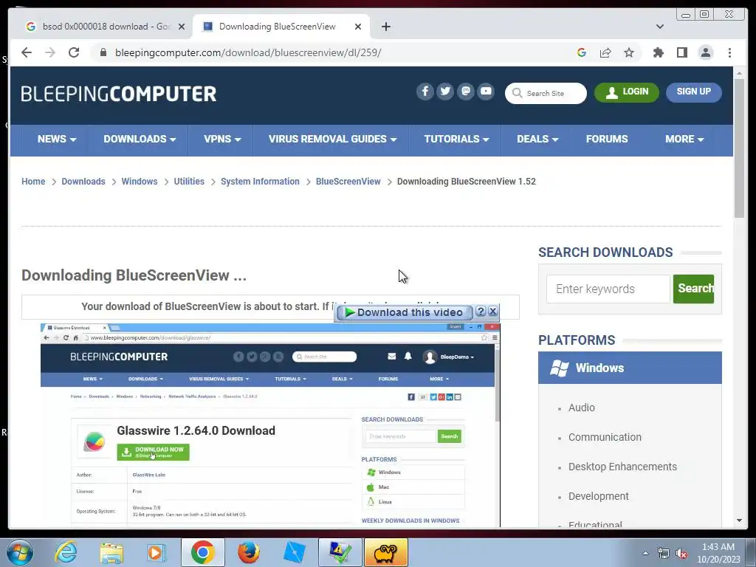This screenshot has height=567, width=756.
Task: Open Windows Media Player from taskbar
Action: point(157,552)
